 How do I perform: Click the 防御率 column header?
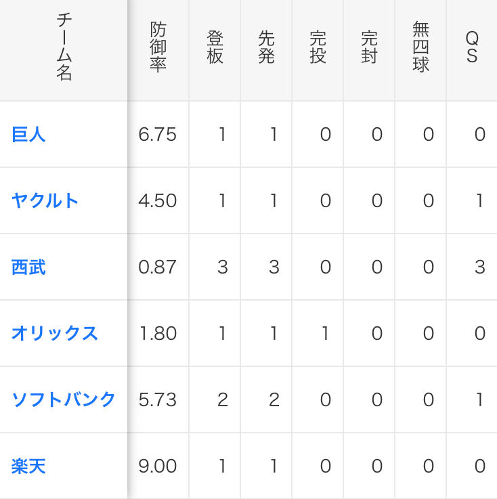(158, 47)
